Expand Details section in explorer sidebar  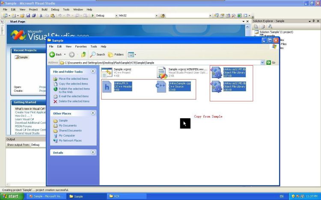pos(93,152)
